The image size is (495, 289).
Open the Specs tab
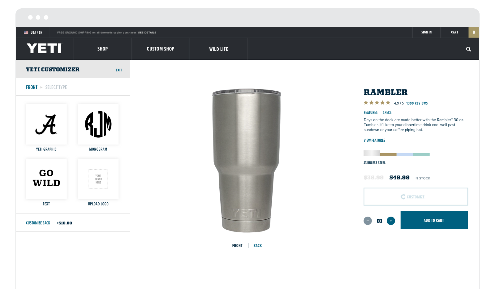click(x=387, y=113)
